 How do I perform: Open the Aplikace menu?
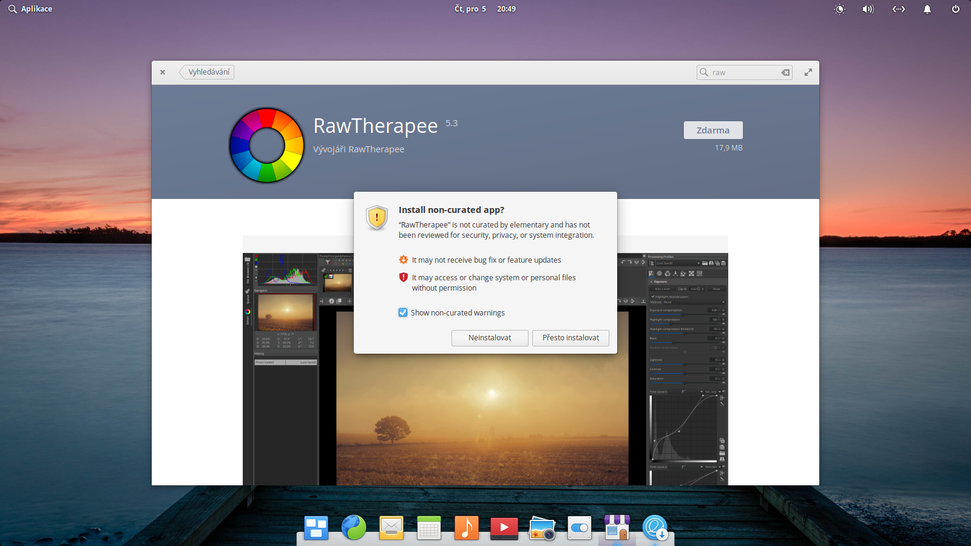(x=30, y=8)
